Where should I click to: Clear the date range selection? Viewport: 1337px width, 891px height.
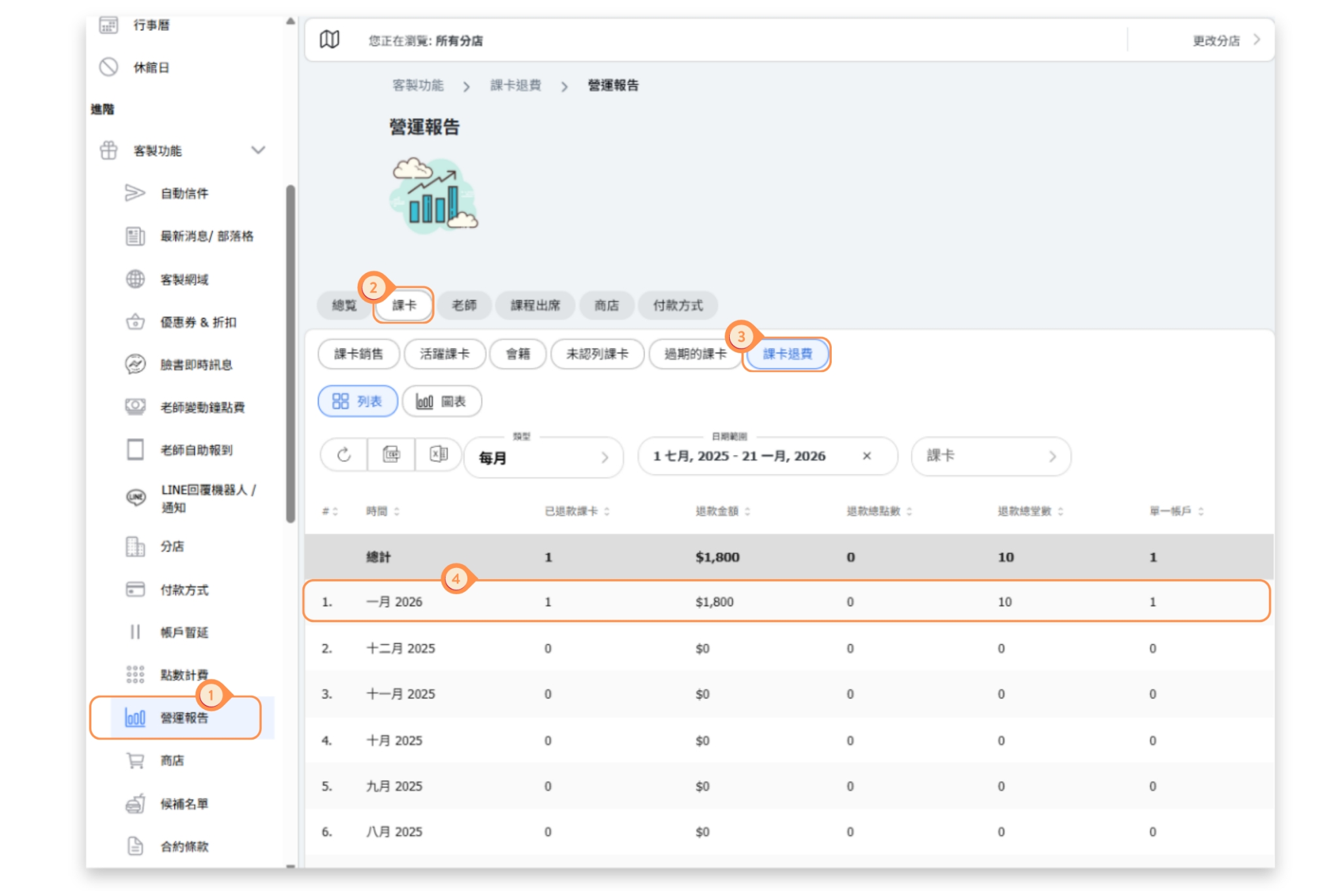pyautogui.click(x=867, y=456)
